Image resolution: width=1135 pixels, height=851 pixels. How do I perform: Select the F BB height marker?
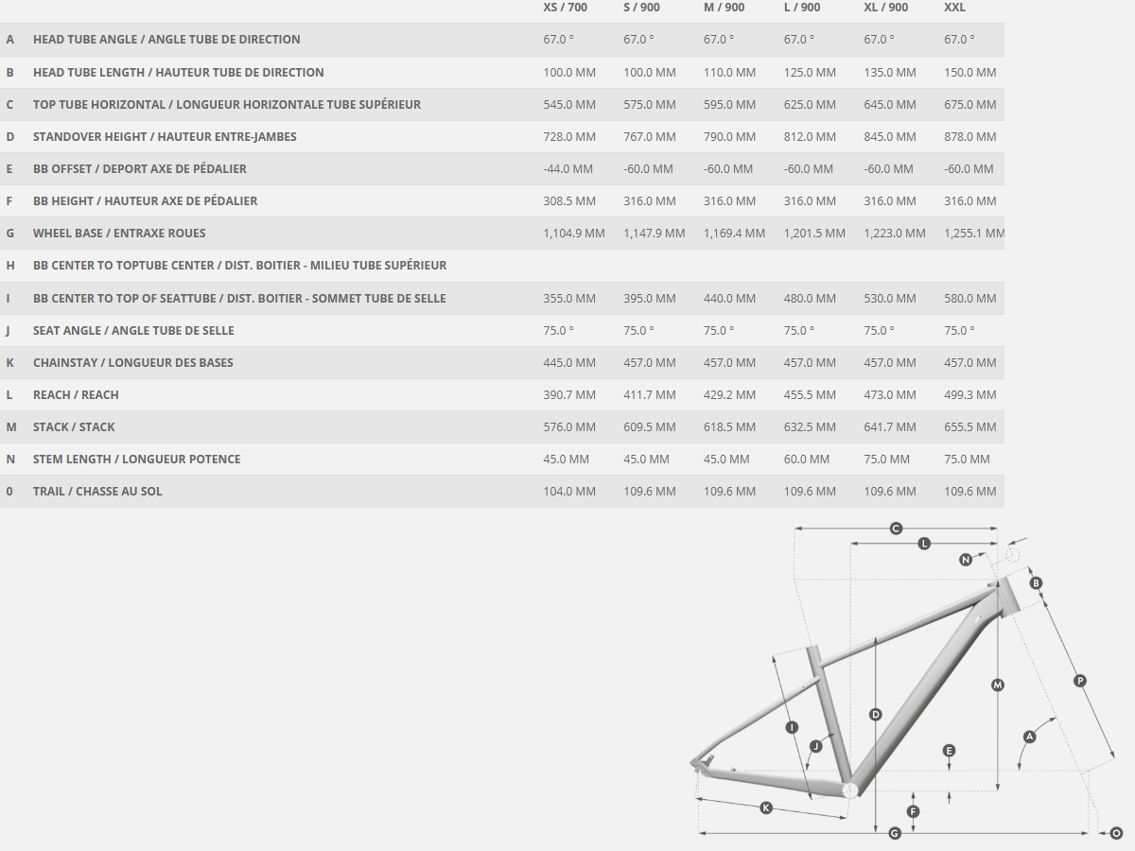click(913, 811)
